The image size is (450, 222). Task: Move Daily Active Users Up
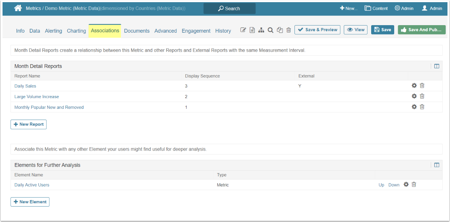(x=381, y=185)
